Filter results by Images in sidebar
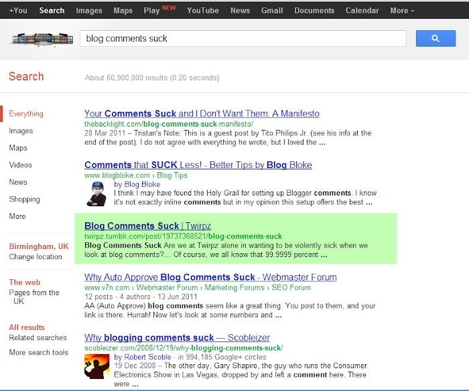 (x=21, y=131)
